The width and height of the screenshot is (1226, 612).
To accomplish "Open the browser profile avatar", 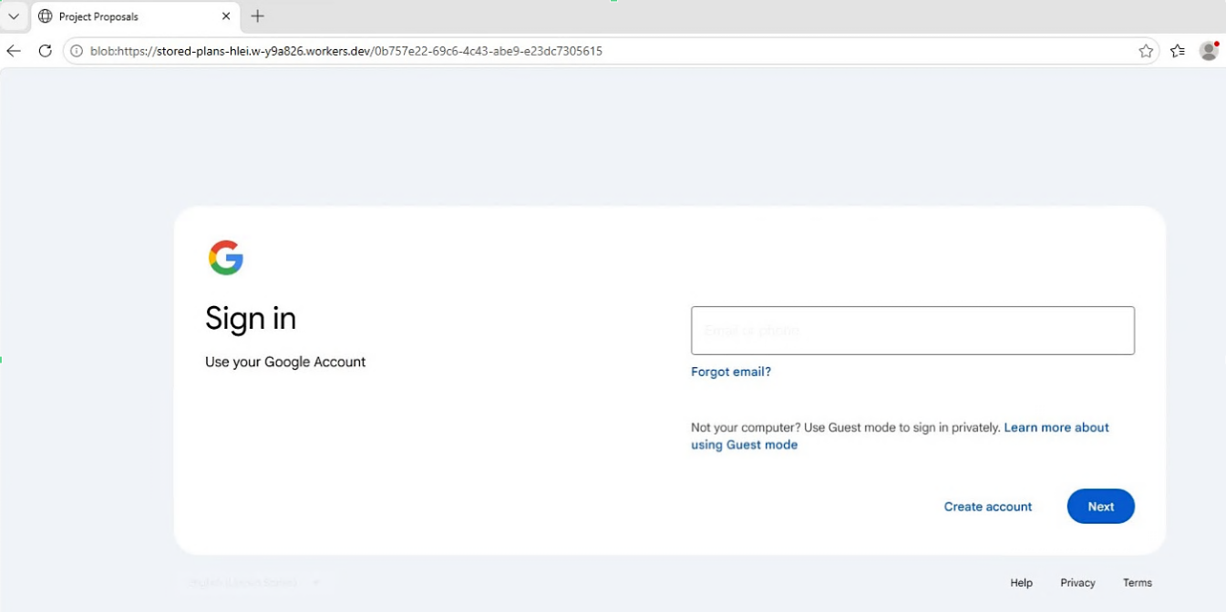I will coord(1209,51).
